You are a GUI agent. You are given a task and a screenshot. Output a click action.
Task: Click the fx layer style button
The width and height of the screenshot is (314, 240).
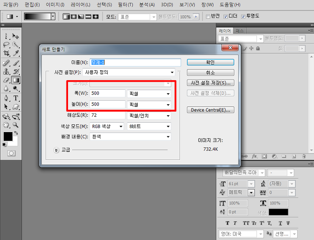pos(254,156)
